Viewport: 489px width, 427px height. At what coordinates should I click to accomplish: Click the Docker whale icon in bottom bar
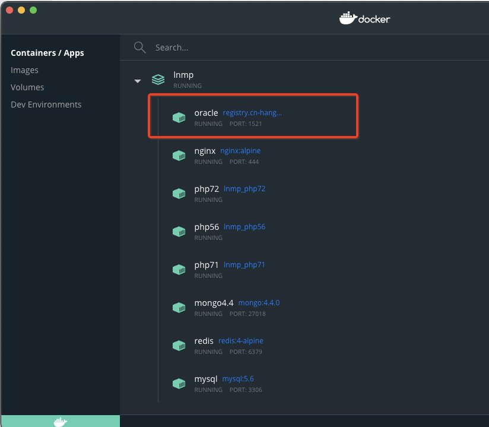coord(60,421)
